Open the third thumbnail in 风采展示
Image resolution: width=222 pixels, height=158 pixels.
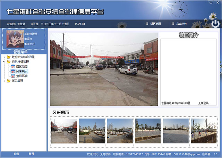[120, 131]
